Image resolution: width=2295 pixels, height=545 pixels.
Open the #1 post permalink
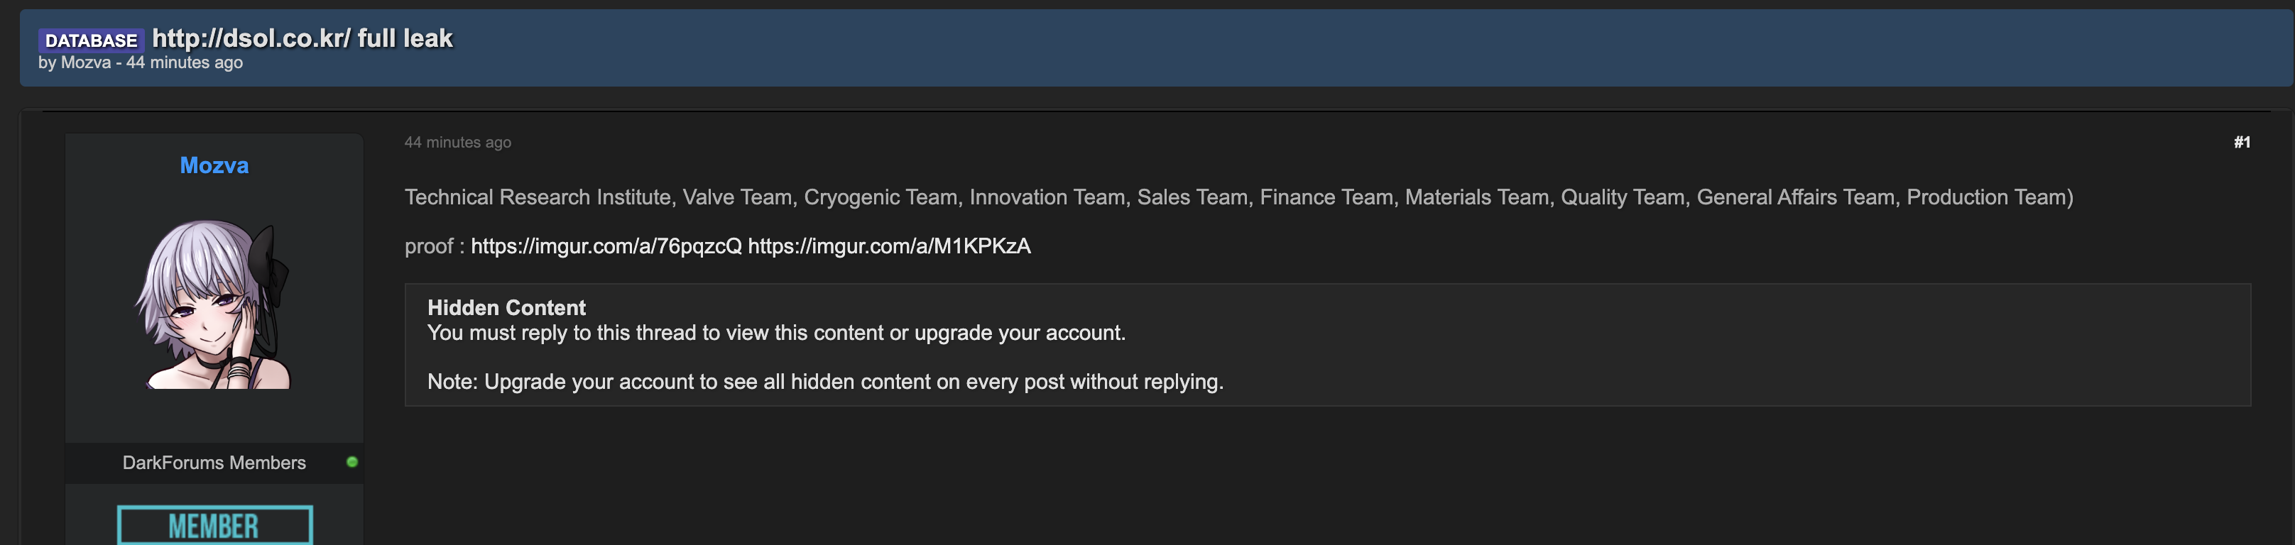2242,143
